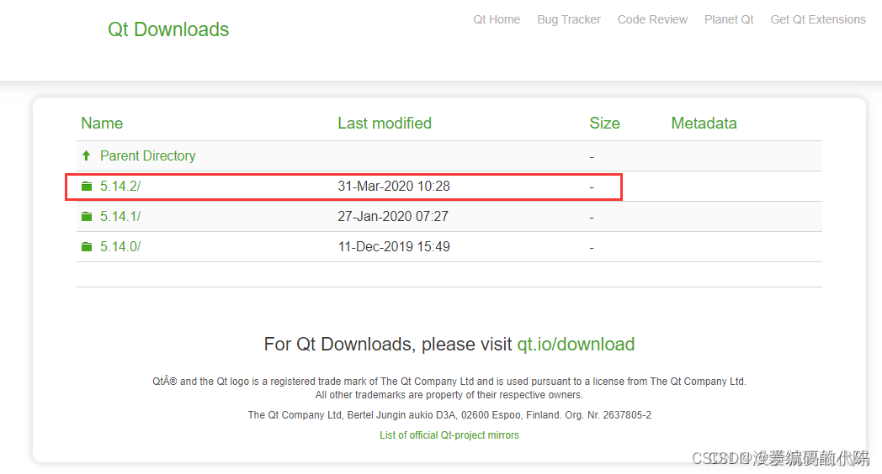Sort listing by the Size column header
The width and height of the screenshot is (882, 474).
point(604,123)
